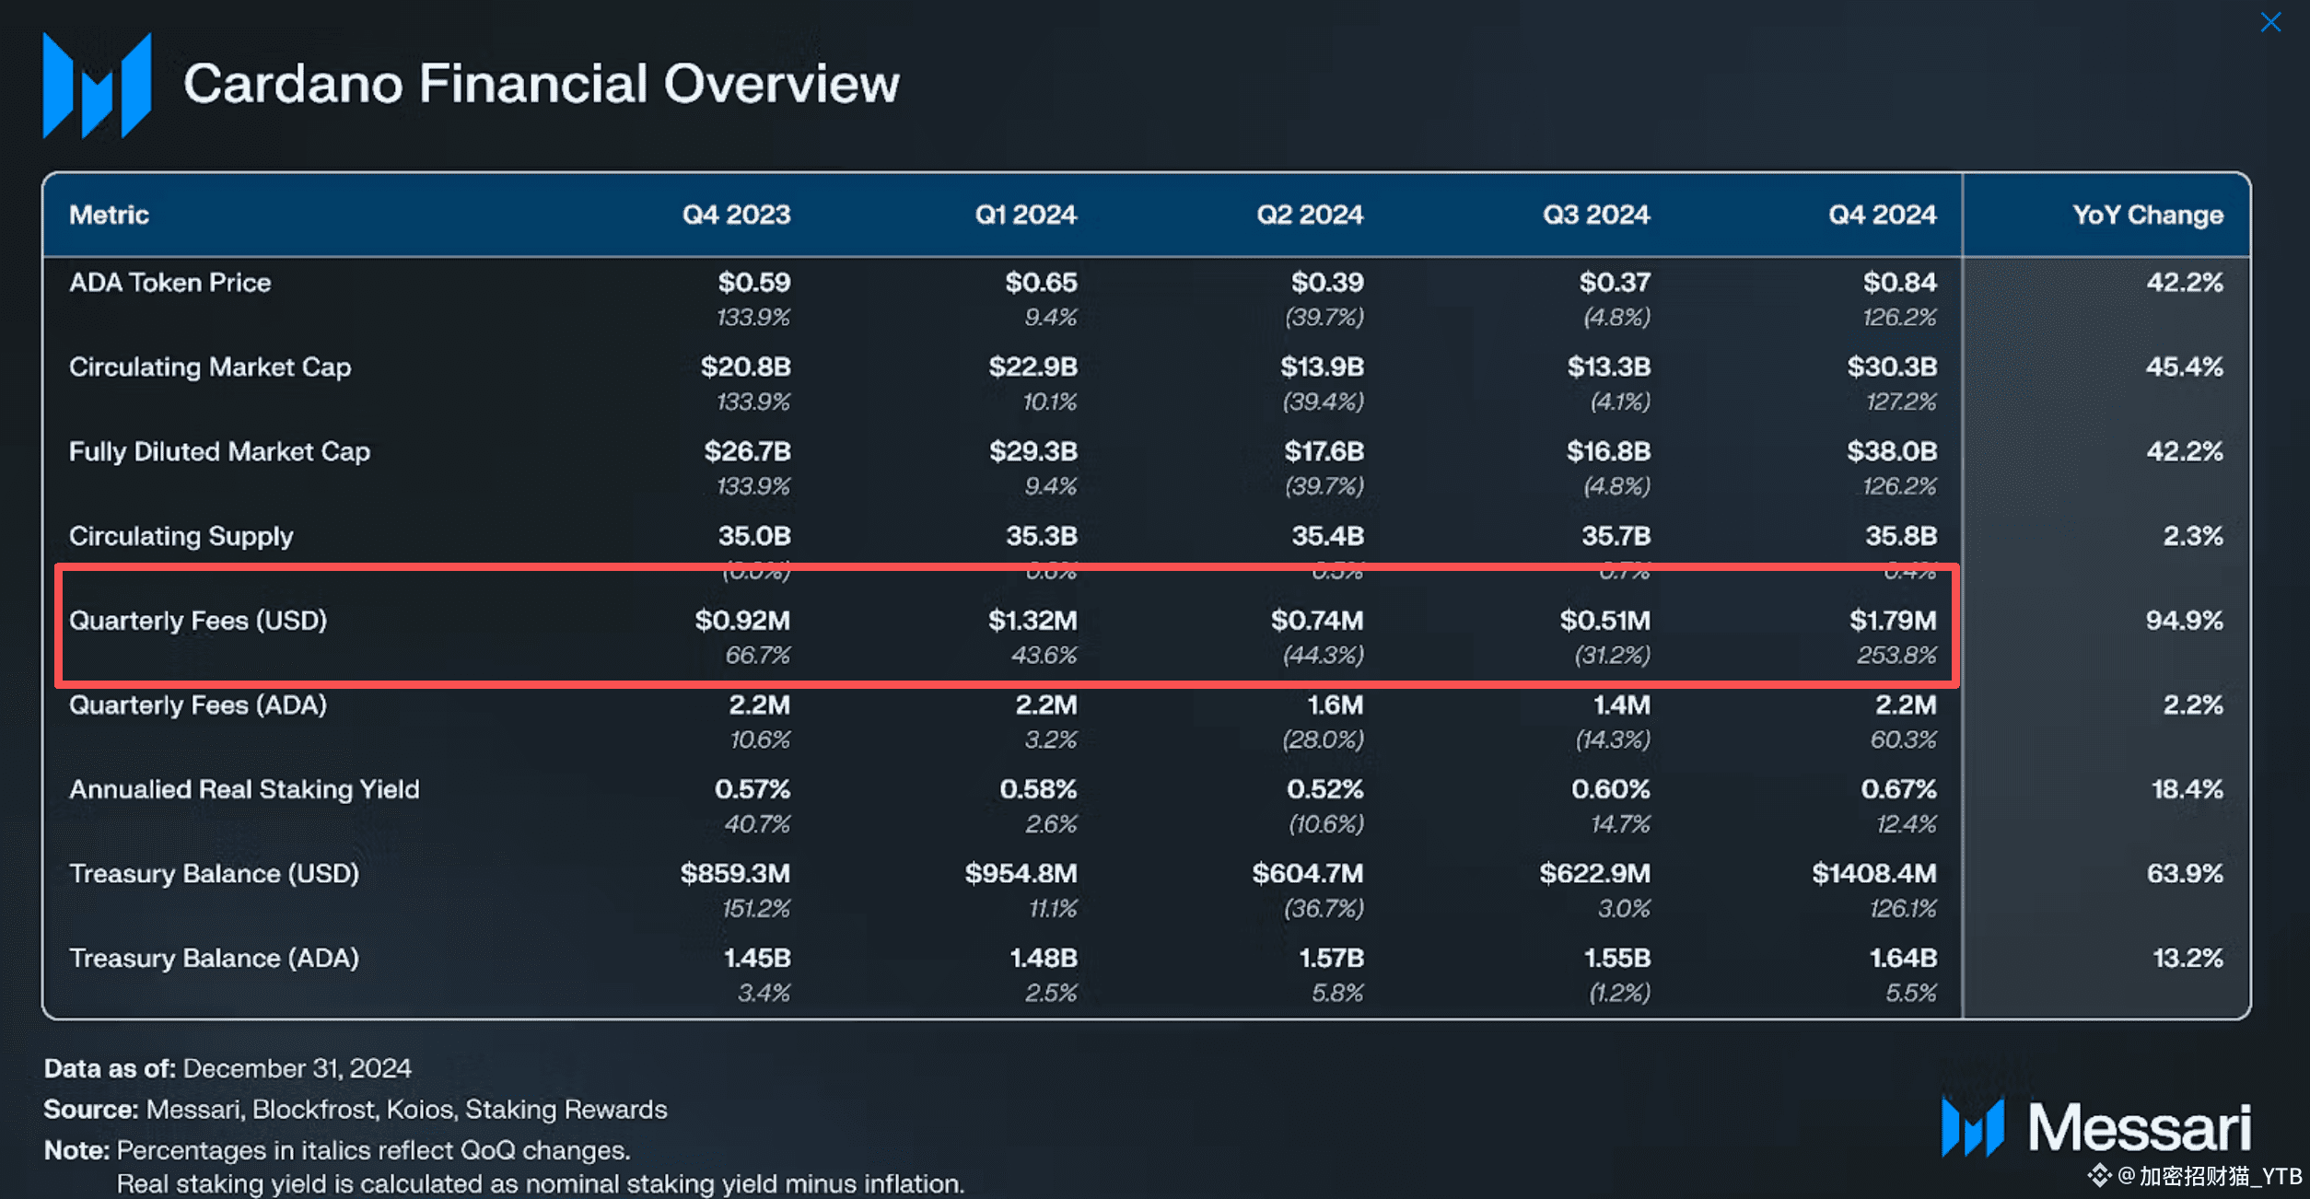Close the image viewer with X
2310x1199 pixels.
(x=2270, y=22)
